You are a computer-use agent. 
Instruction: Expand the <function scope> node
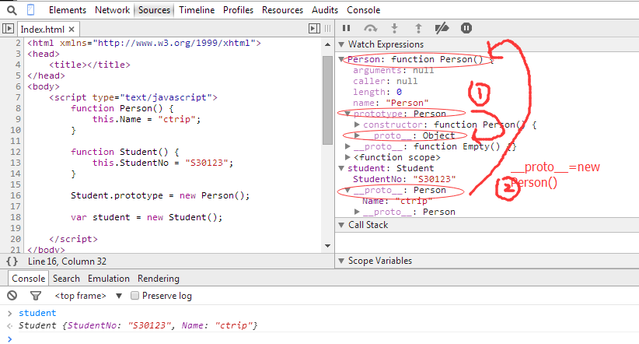tap(347, 157)
